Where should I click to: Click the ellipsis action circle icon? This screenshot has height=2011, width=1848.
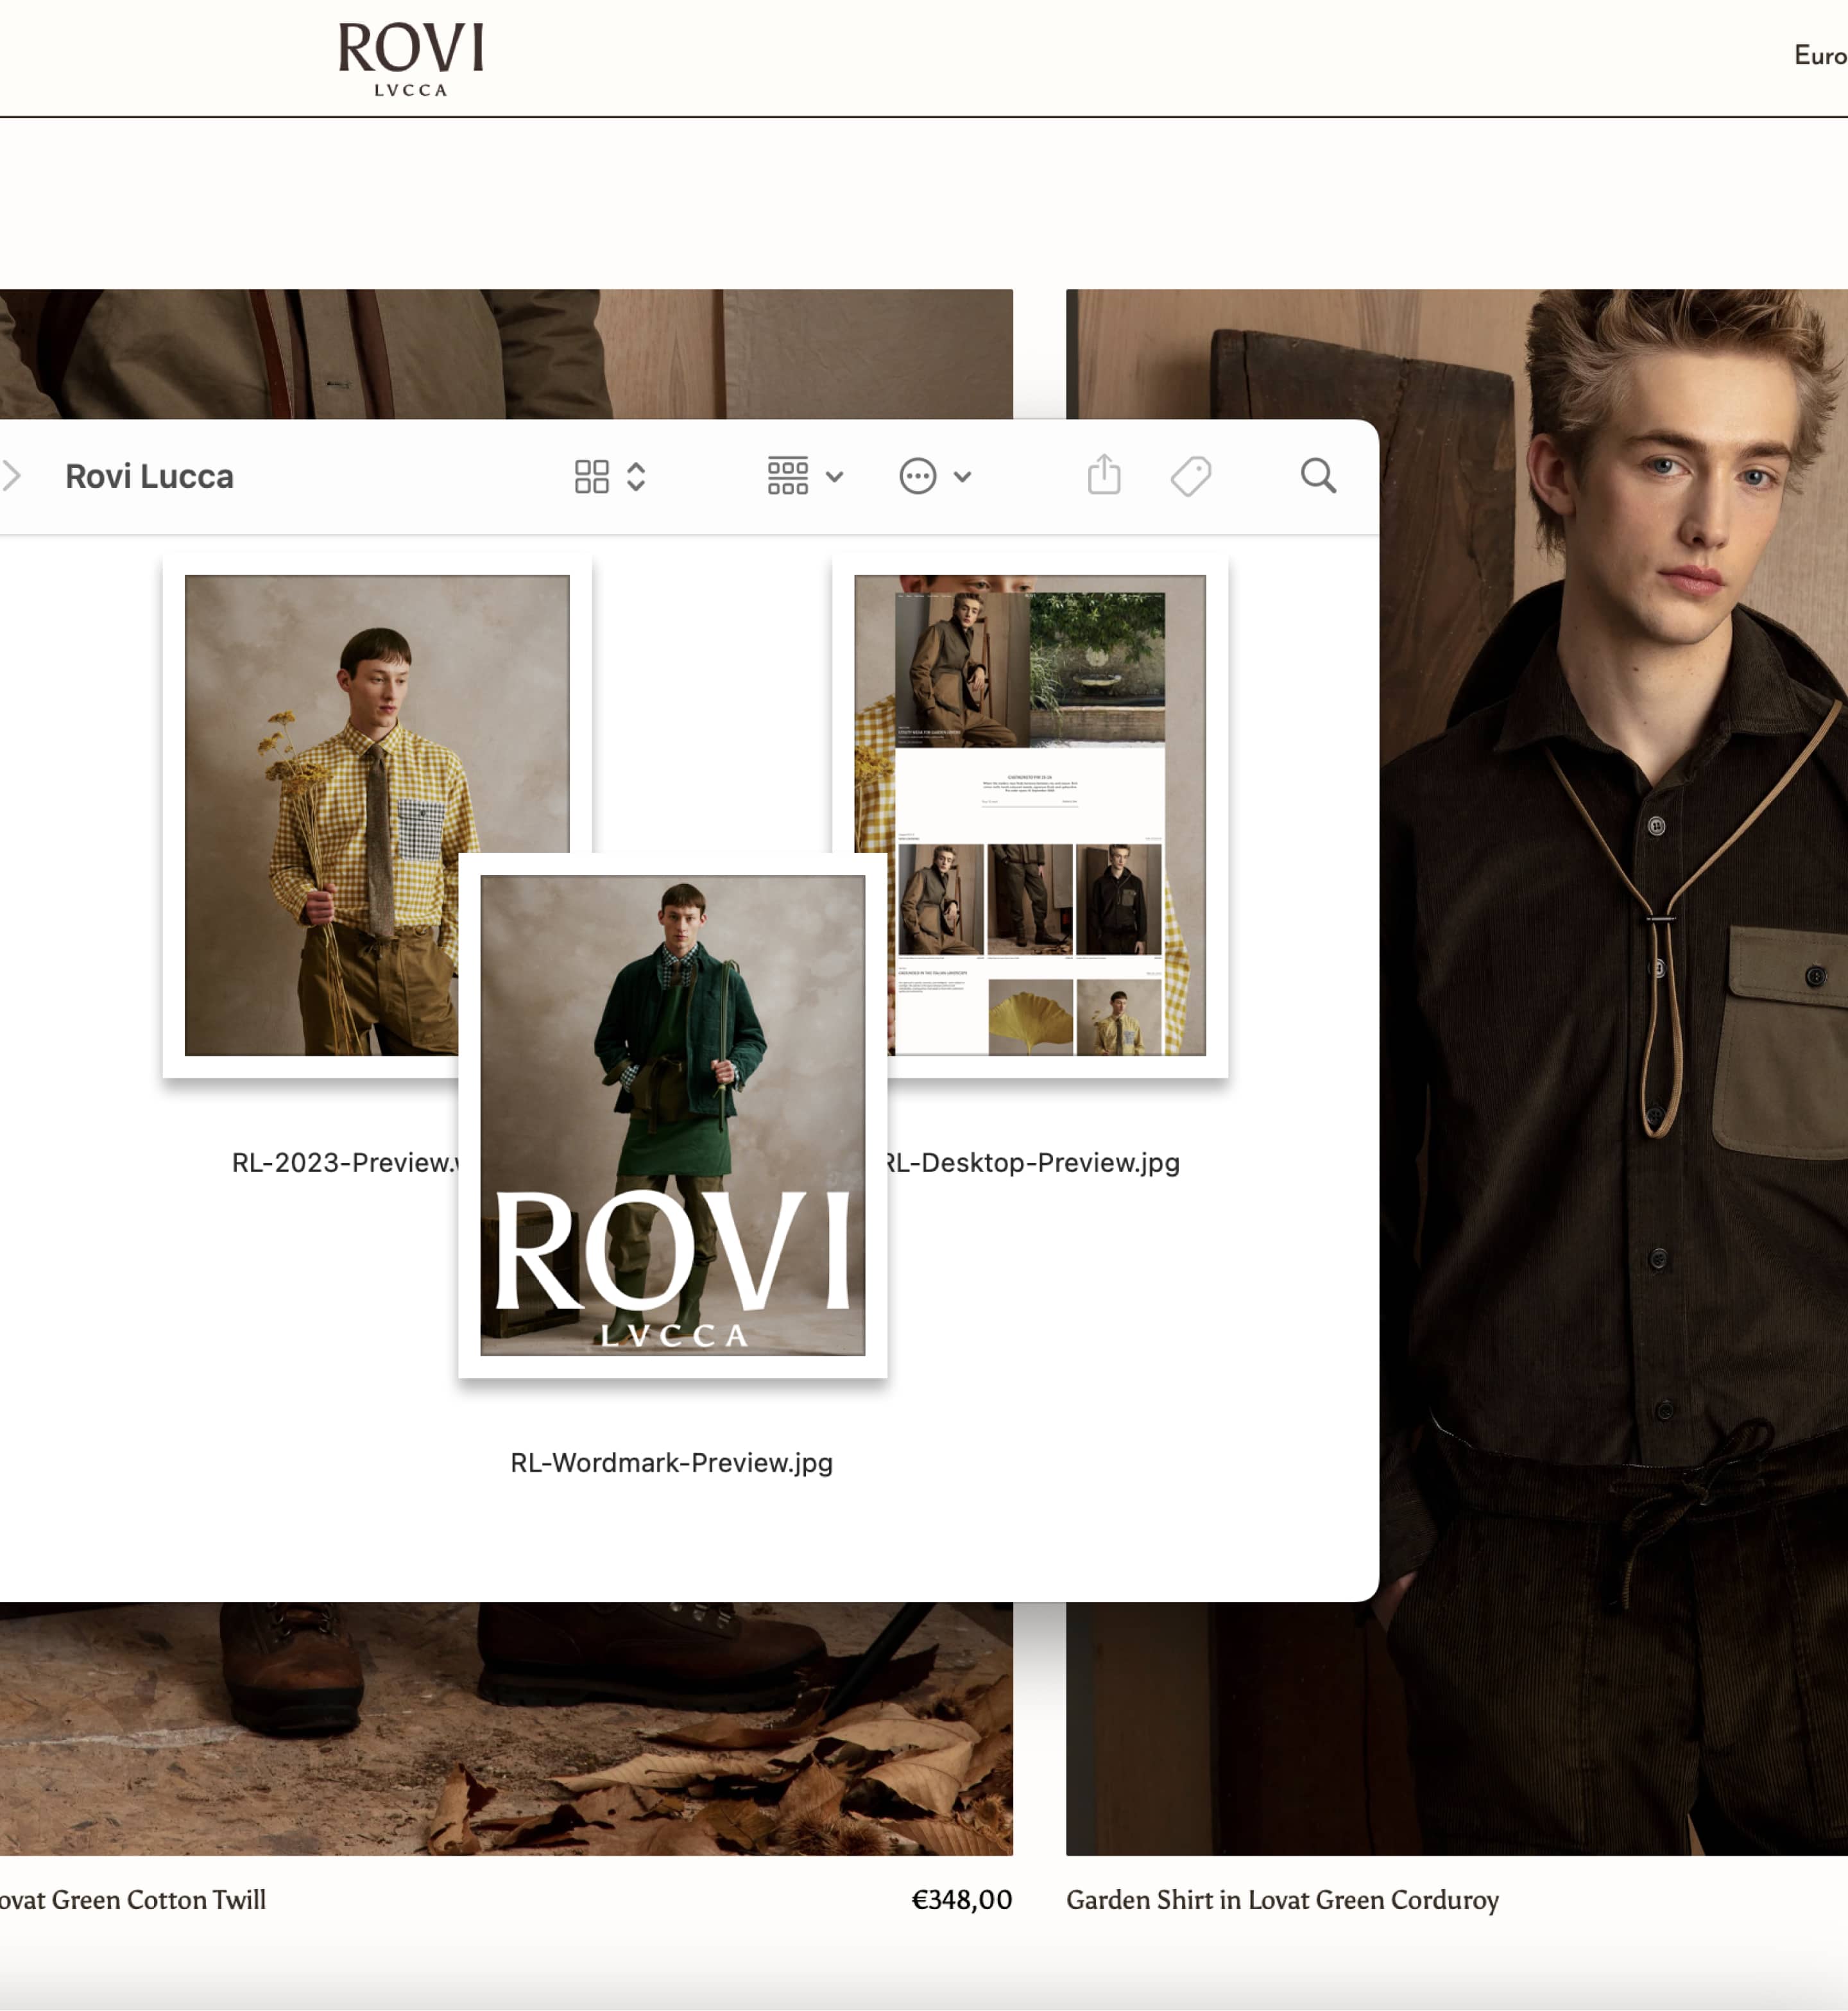[x=917, y=476]
